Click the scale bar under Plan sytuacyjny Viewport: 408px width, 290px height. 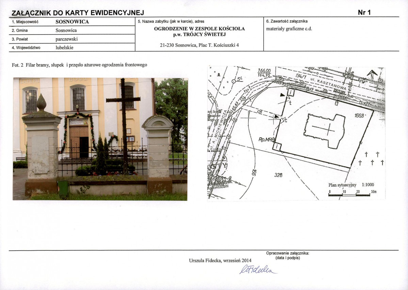coord(352,194)
